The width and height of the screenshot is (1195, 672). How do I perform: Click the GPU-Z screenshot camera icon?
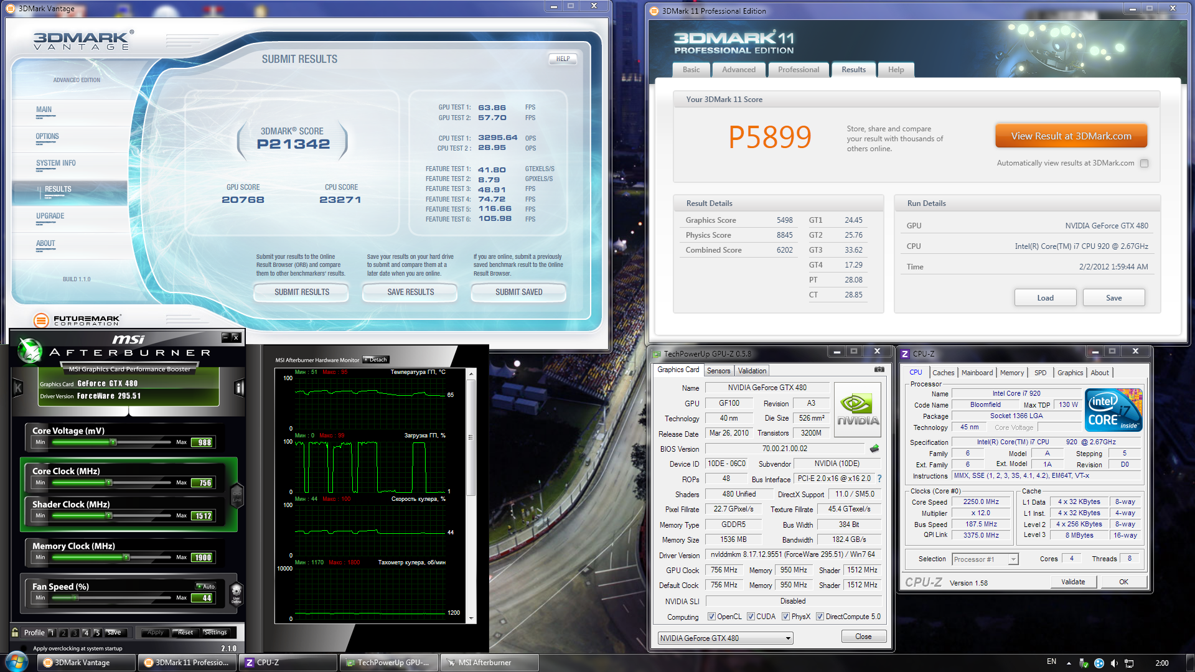(879, 370)
